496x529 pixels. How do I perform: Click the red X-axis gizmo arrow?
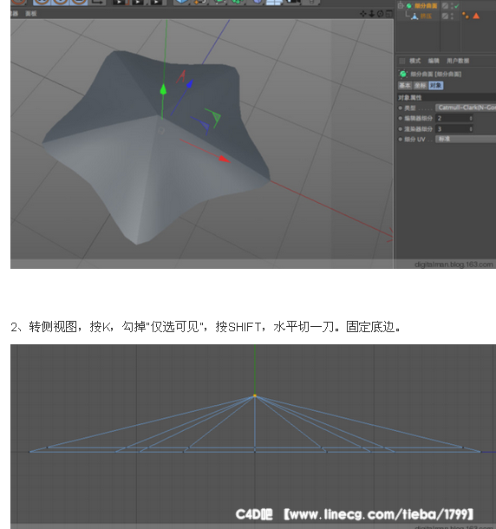224,159
